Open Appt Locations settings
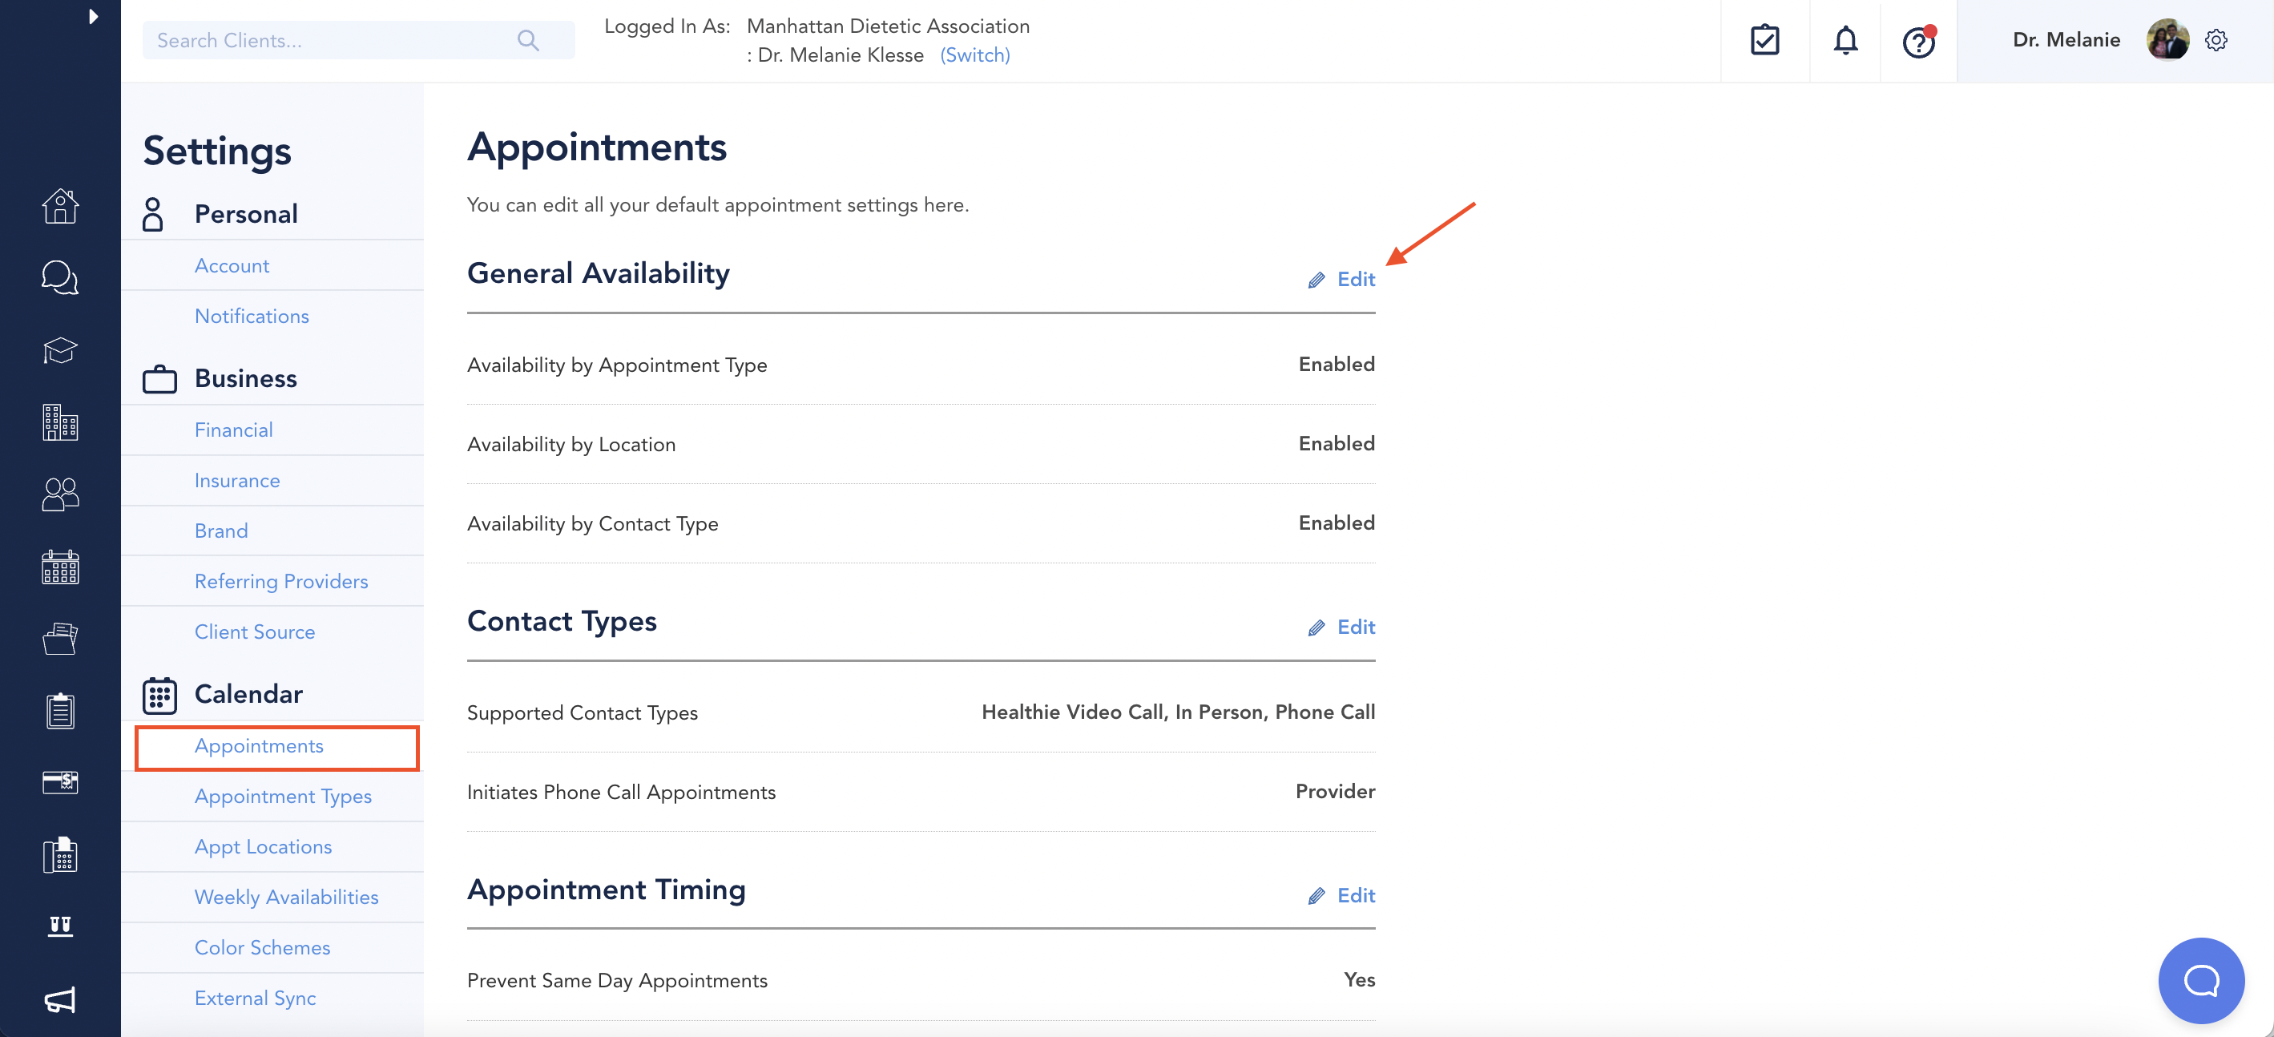The image size is (2274, 1037). 263,846
